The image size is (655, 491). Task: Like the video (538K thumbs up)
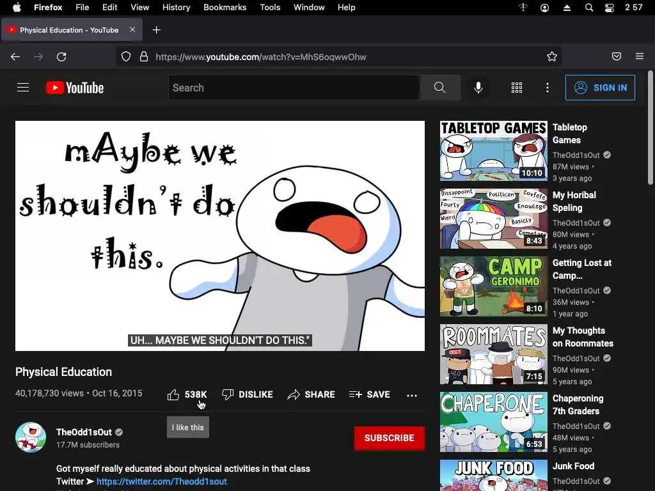coord(187,394)
